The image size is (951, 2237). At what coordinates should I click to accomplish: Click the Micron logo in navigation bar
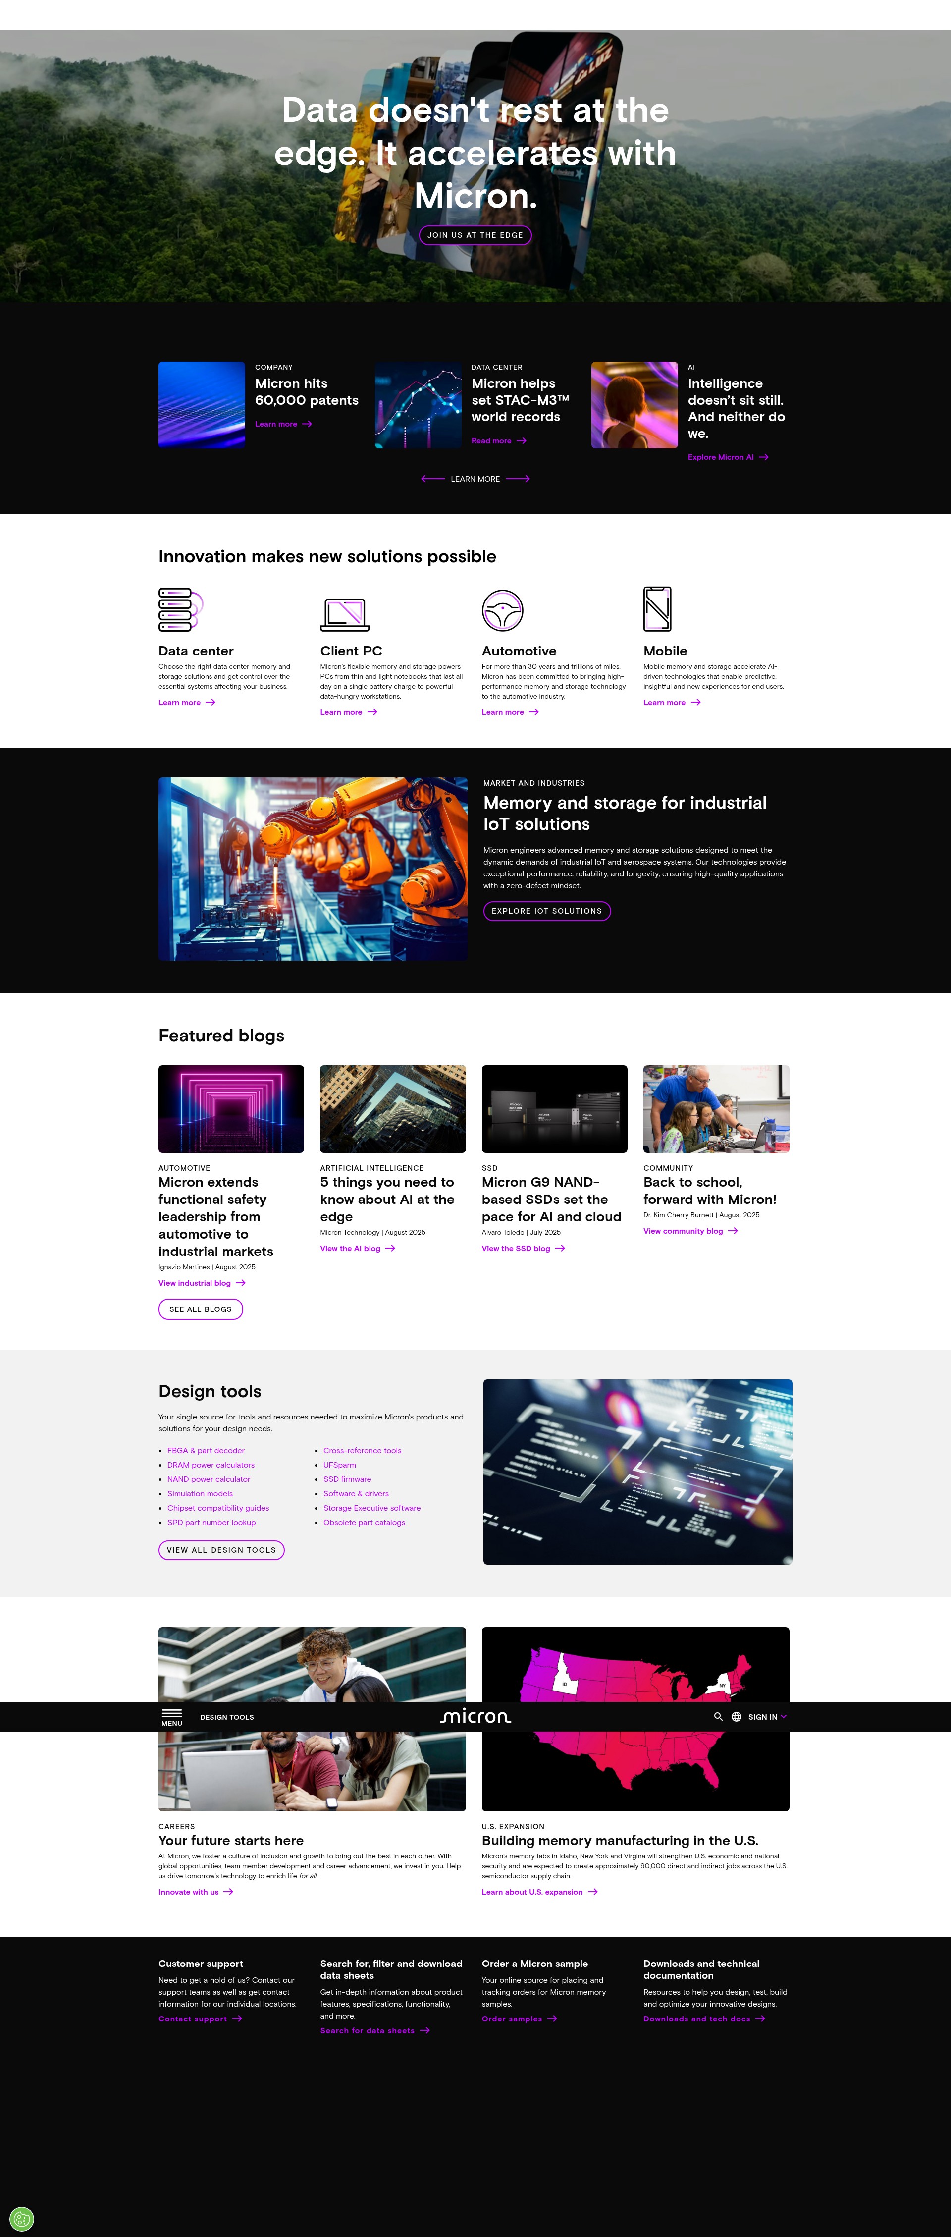pyautogui.click(x=475, y=1717)
